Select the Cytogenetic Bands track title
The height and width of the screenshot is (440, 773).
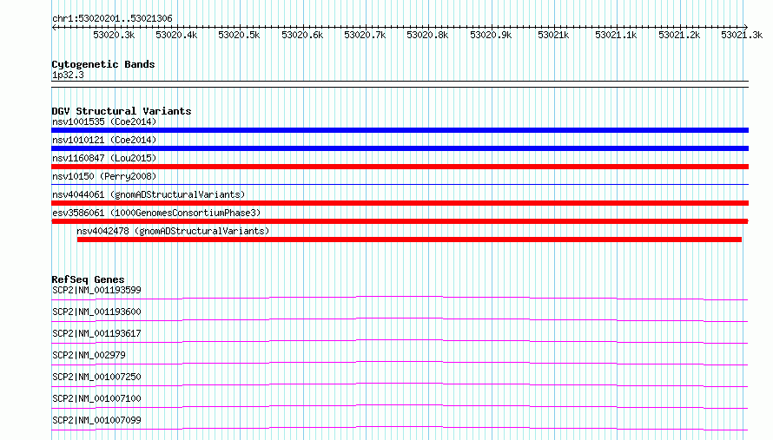(103, 64)
